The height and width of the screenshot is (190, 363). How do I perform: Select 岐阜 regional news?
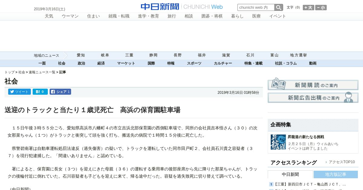click(x=105, y=55)
